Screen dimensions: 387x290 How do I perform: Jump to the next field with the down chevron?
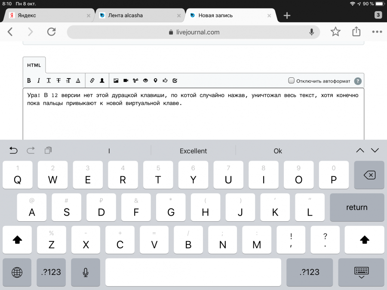(x=375, y=150)
